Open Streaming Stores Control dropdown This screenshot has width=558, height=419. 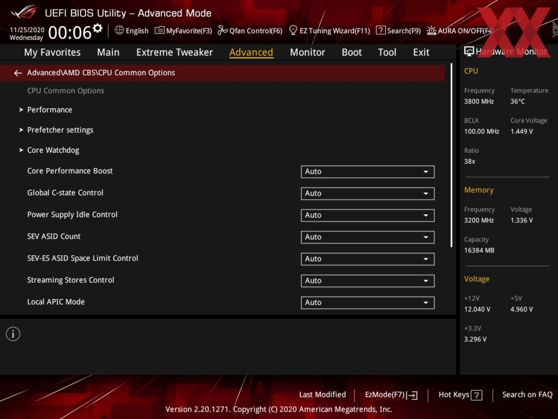[x=368, y=281]
